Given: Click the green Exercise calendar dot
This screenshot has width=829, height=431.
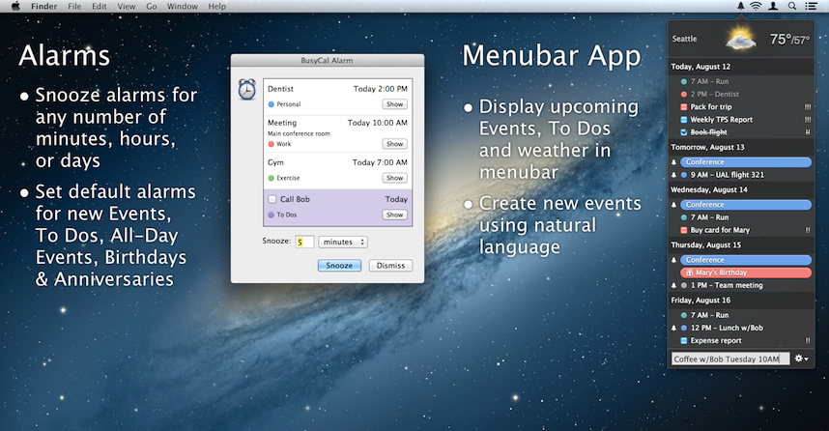Looking at the screenshot, I should tap(272, 178).
